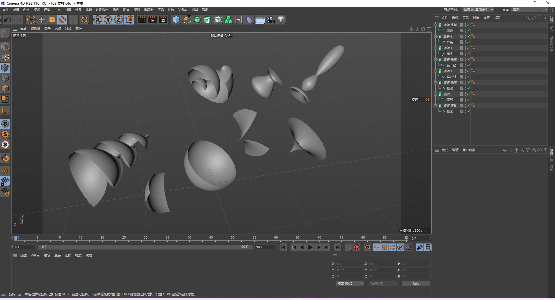Toggle the X axis lock
This screenshot has height=300, width=555.
98,20
